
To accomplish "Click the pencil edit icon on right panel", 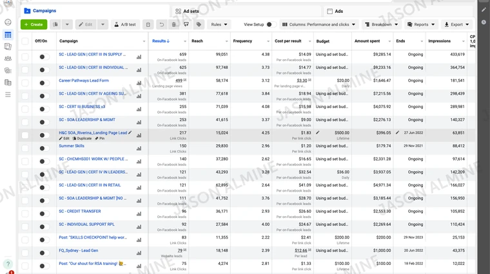I will [484, 10].
